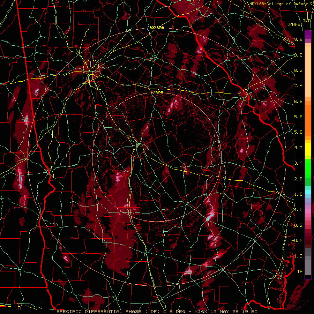Select the 5.8 value on the scale
The image size is (314, 314).
pos(298,117)
